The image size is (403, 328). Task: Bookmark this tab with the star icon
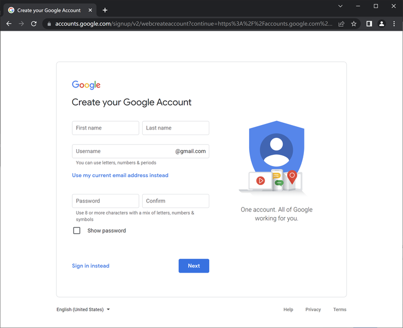[x=354, y=24]
